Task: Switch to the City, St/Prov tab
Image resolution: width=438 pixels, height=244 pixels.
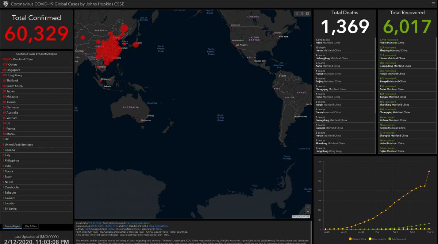Action: [31, 226]
